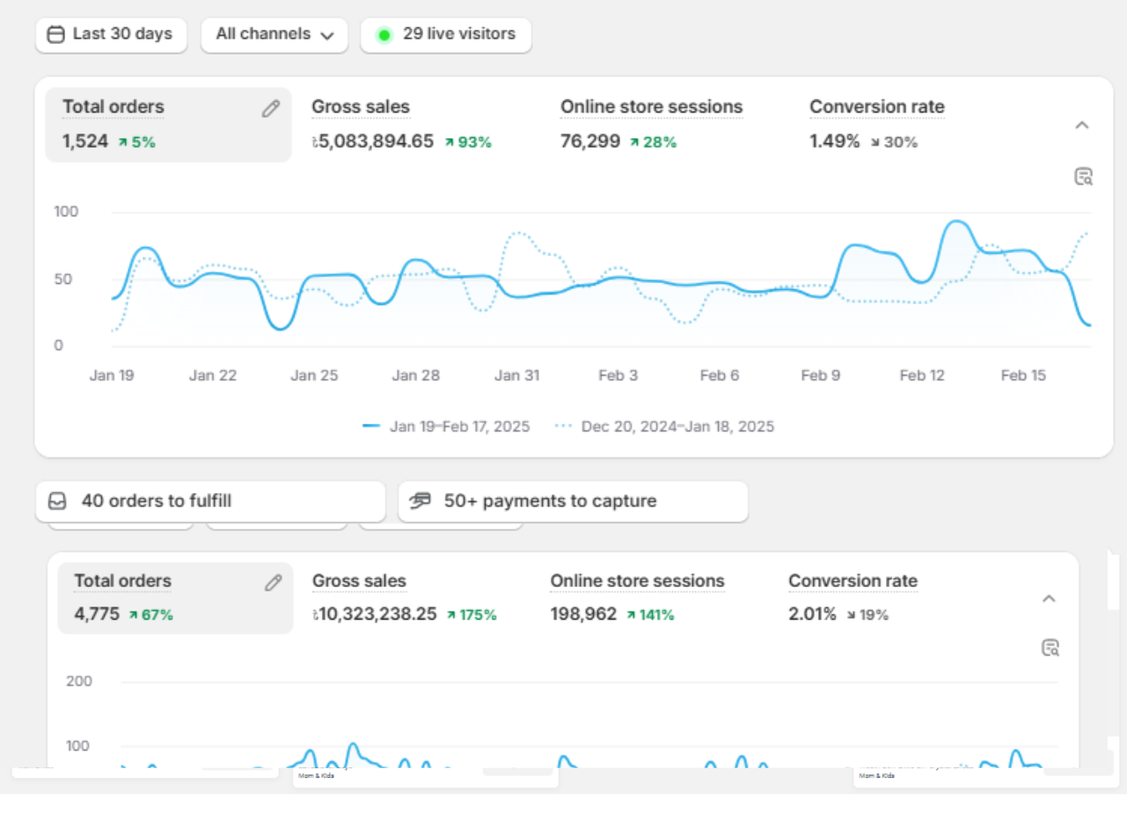Image resolution: width=1127 pixels, height=827 pixels.
Task: Select the Conversion rate 2.01% metric
Action: (853, 598)
